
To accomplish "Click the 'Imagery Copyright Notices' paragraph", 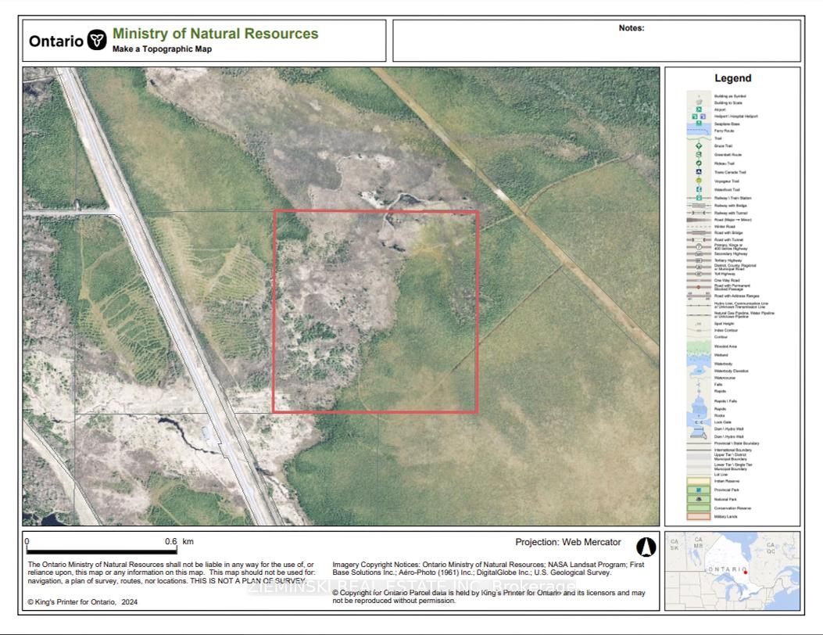I will click(x=488, y=569).
